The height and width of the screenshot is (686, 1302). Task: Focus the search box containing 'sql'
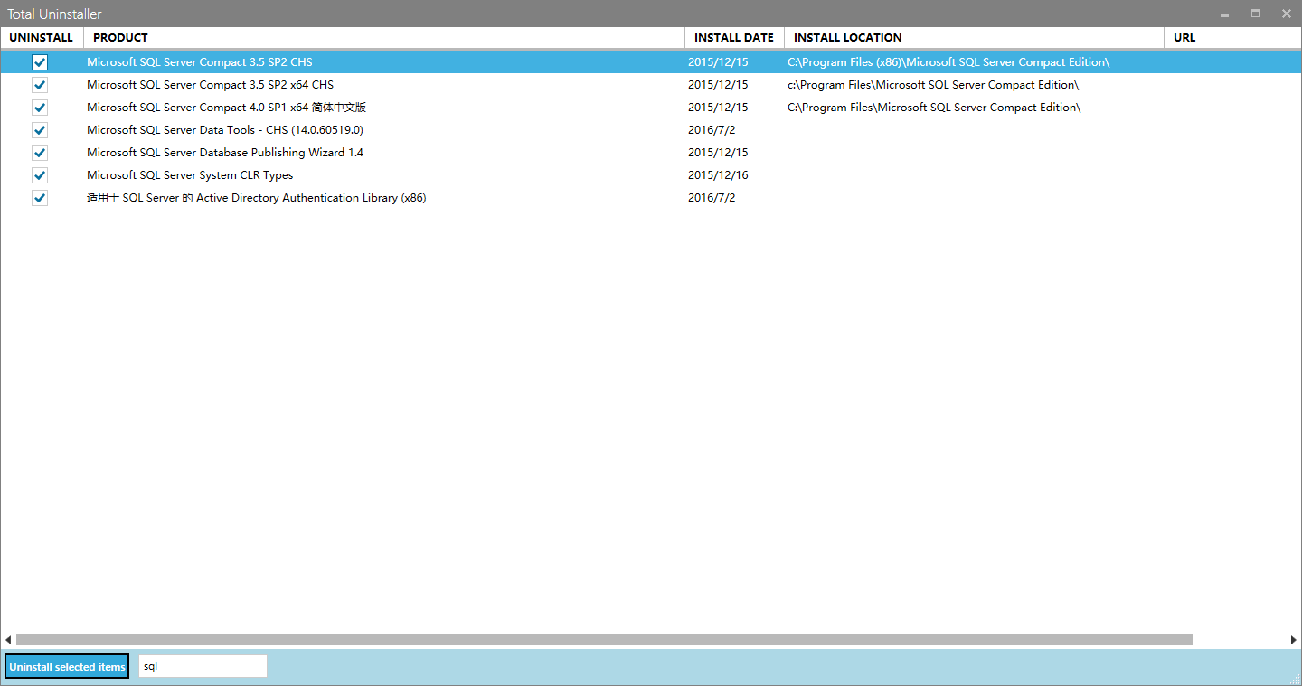click(203, 666)
